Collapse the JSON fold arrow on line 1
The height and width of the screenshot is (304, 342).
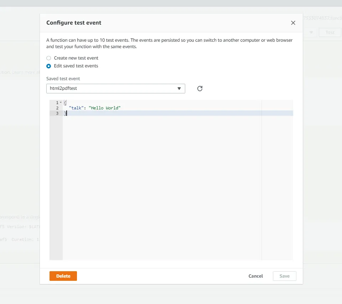coord(61,103)
